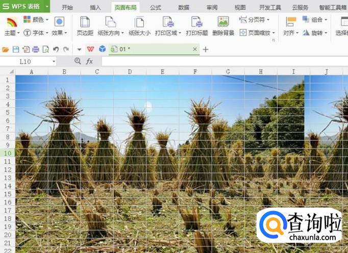Switch to the 视图 tab
Screen dimensions: 348x253
tap(240, 8)
